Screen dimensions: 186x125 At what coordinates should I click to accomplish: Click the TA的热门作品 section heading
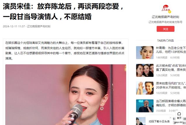pos(166,41)
